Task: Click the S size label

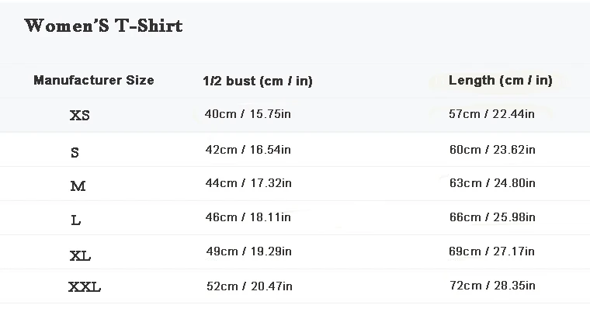Action: click(x=75, y=152)
